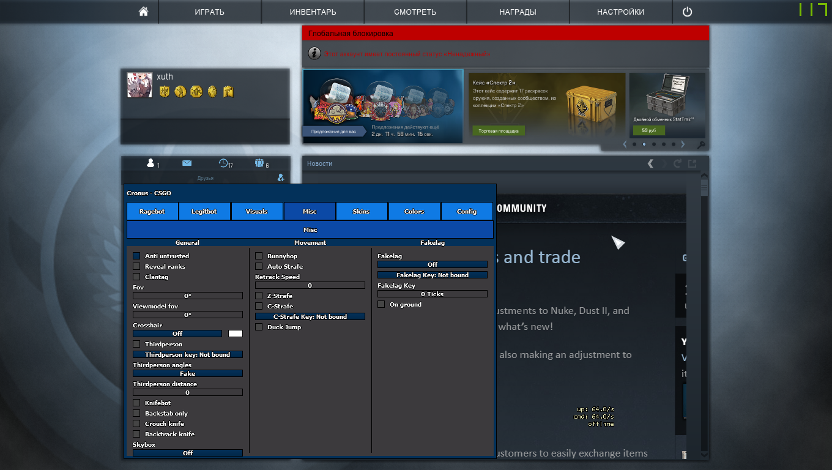
Task: Check the On ground option
Action: [381, 304]
